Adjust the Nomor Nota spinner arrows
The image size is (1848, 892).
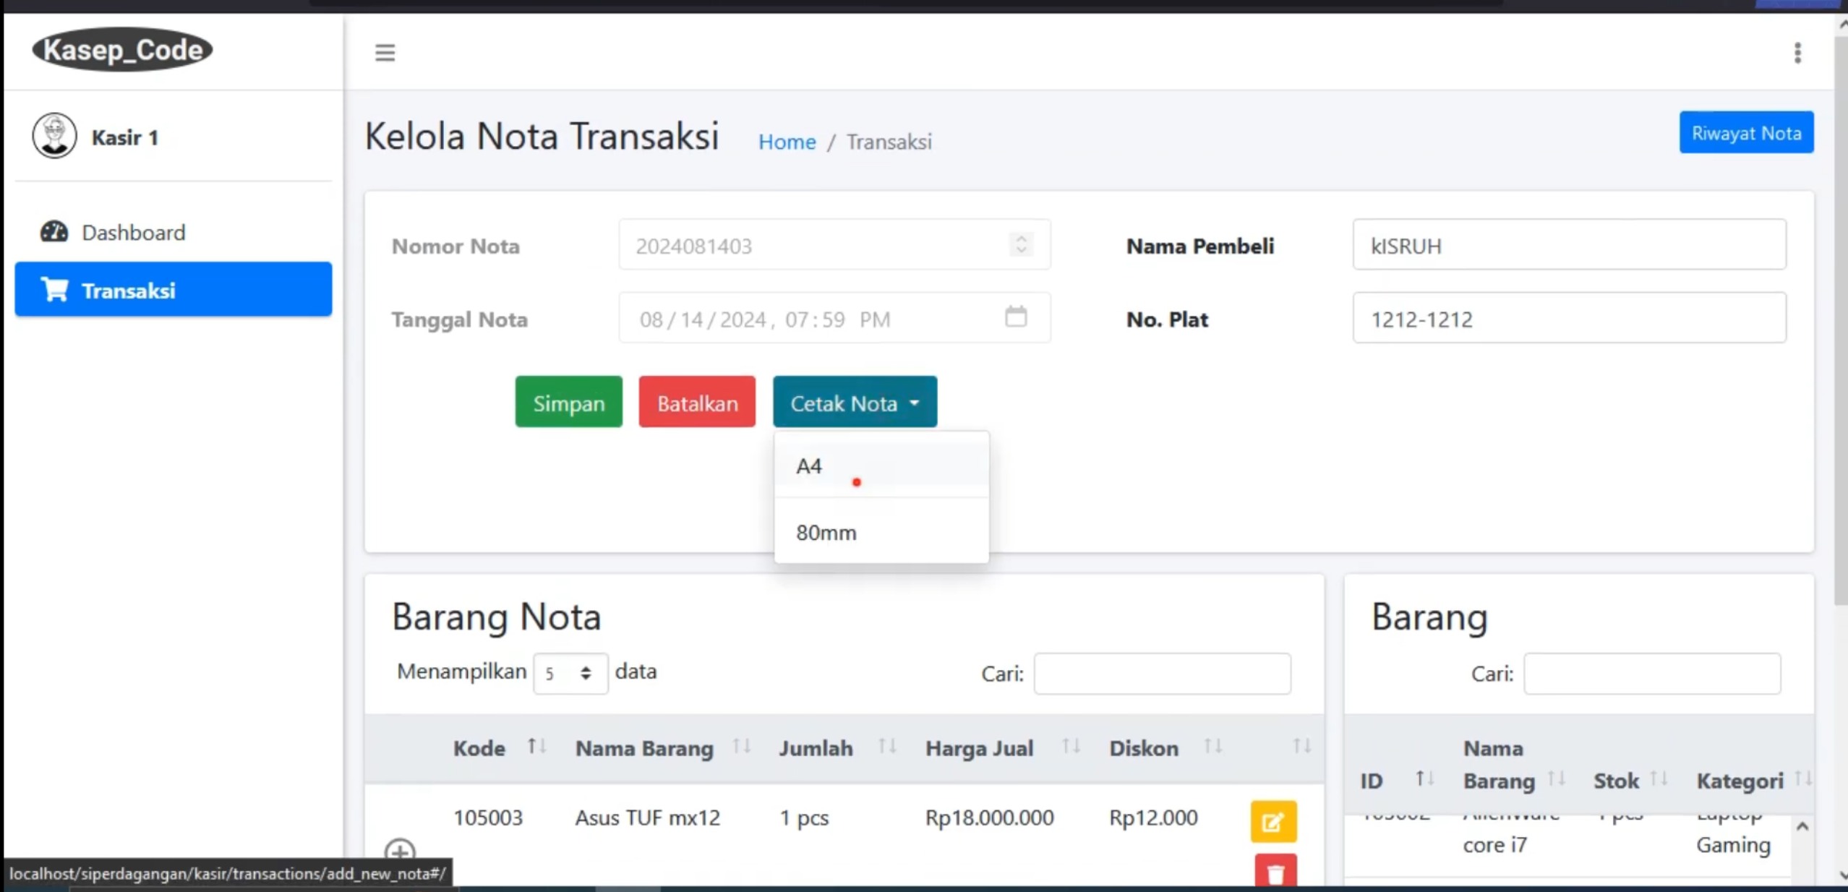1021,244
